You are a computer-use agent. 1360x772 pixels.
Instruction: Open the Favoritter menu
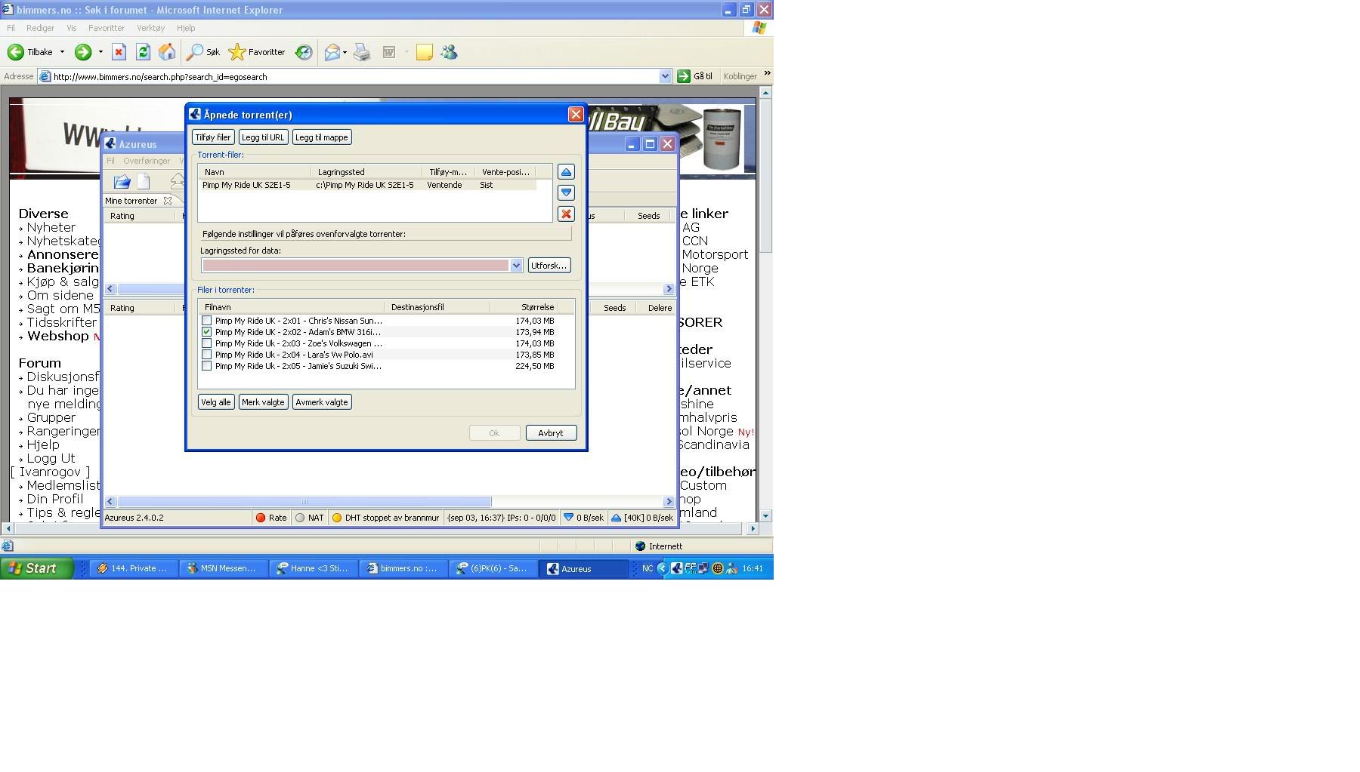(107, 28)
